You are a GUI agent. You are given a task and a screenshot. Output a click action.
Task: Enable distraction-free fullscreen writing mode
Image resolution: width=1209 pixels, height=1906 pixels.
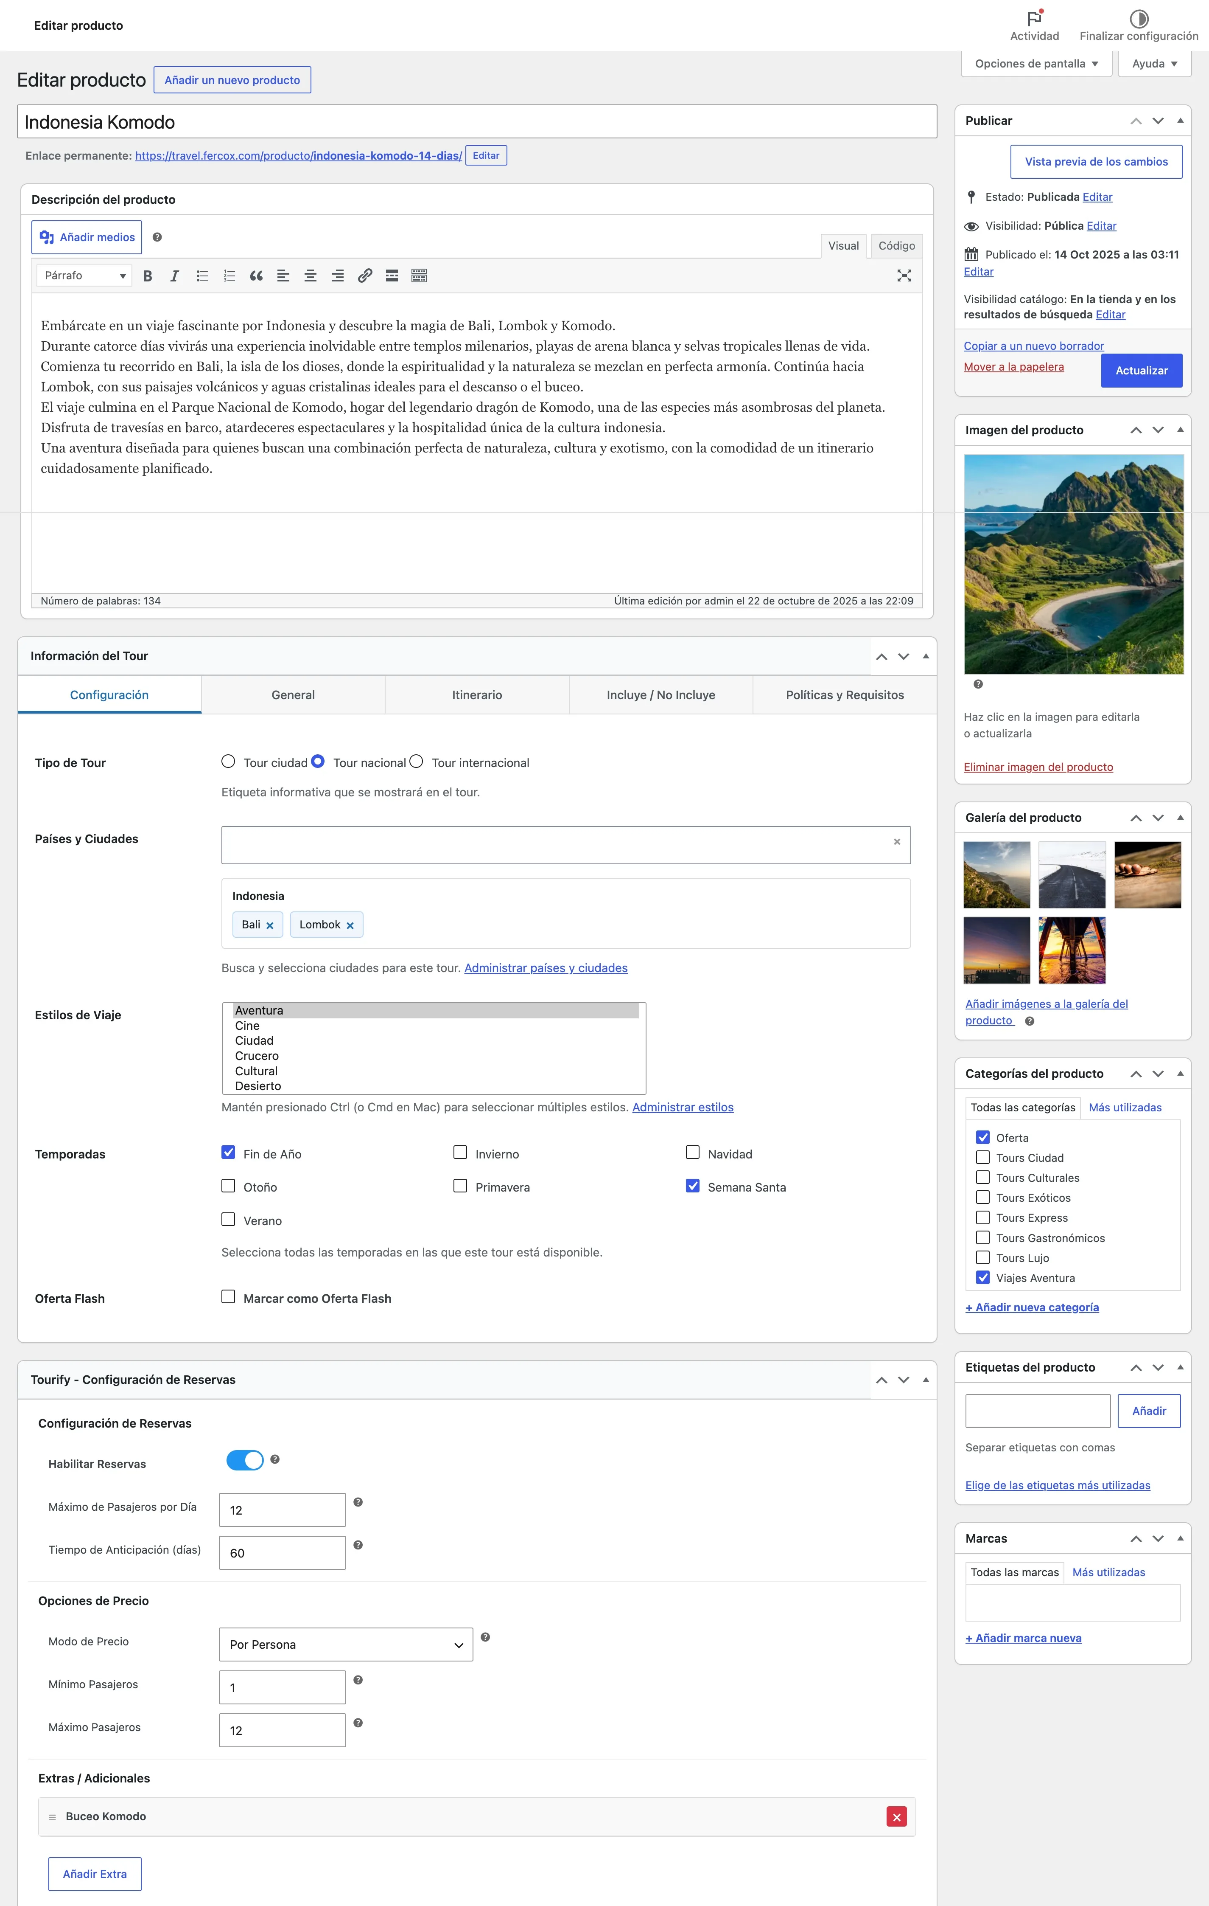pyautogui.click(x=904, y=275)
